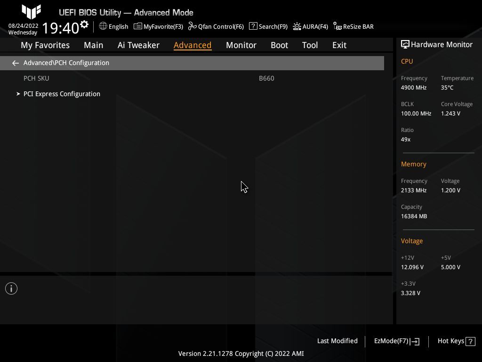Click the TUF logo at top left
Screen dimensions: 482x362
click(32, 11)
